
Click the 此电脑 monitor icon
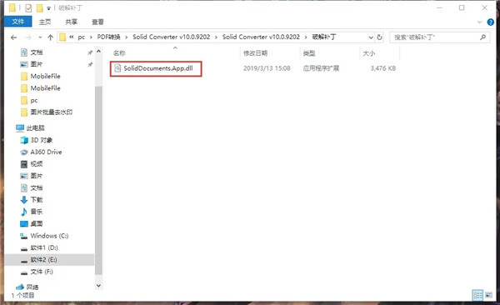(x=20, y=128)
